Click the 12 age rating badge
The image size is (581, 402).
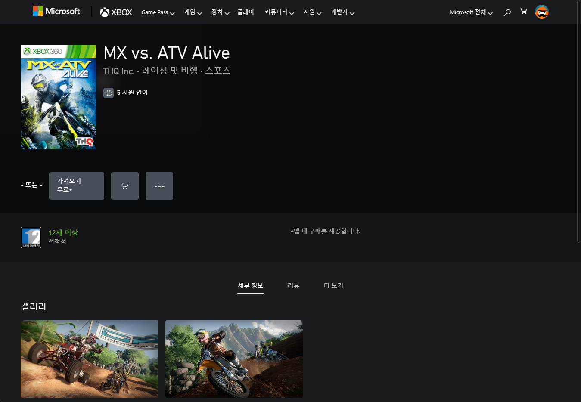tap(31, 238)
